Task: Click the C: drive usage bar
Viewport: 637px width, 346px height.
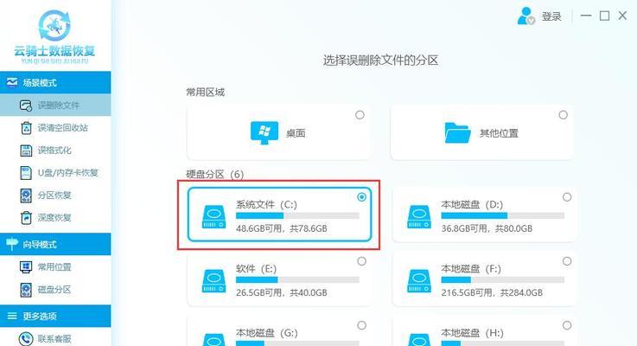Action: click(x=297, y=215)
